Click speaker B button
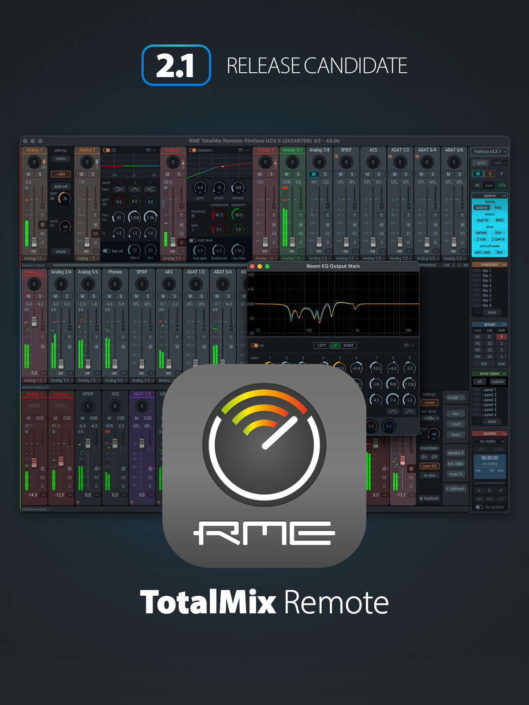The height and width of the screenshot is (705, 529). tap(455, 453)
